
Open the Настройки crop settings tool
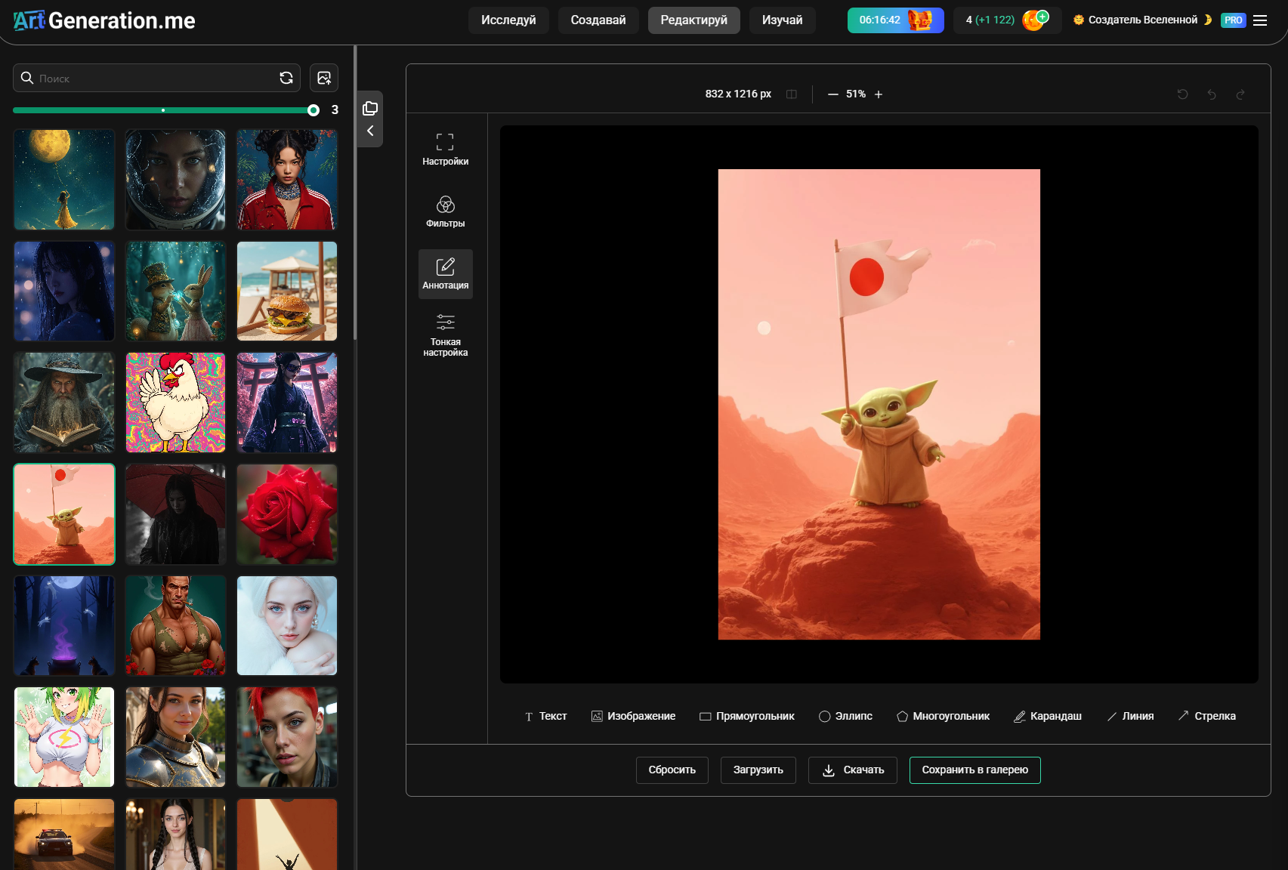(445, 150)
